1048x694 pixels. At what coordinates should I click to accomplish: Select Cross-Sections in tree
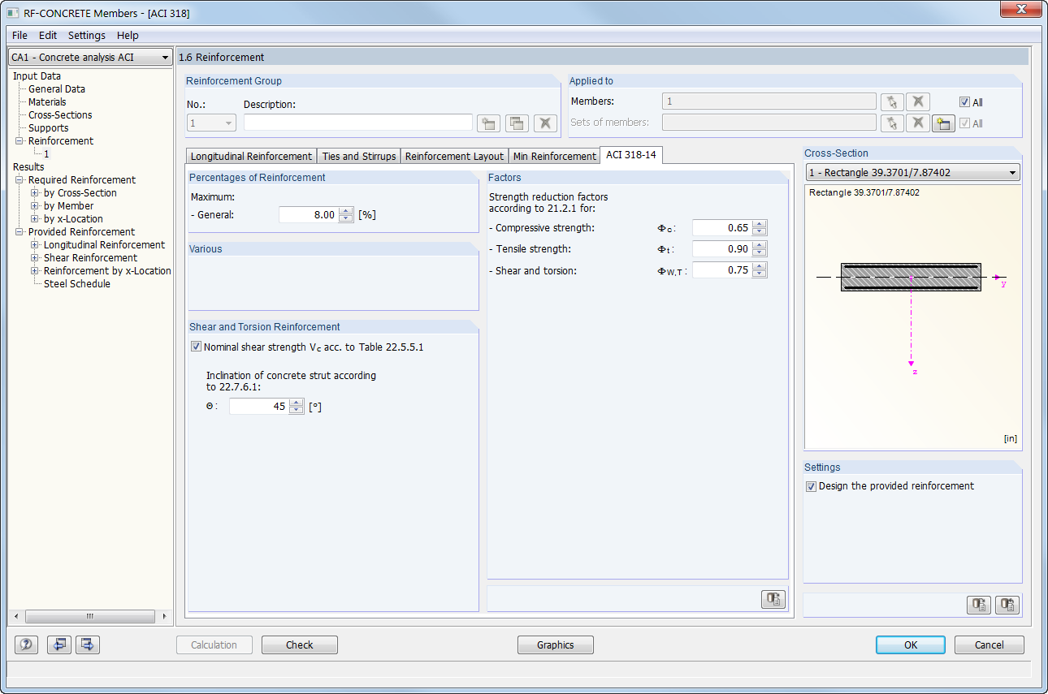60,115
